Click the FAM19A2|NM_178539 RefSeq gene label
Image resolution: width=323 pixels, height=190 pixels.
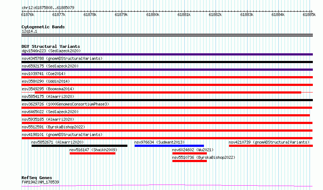point(40,182)
